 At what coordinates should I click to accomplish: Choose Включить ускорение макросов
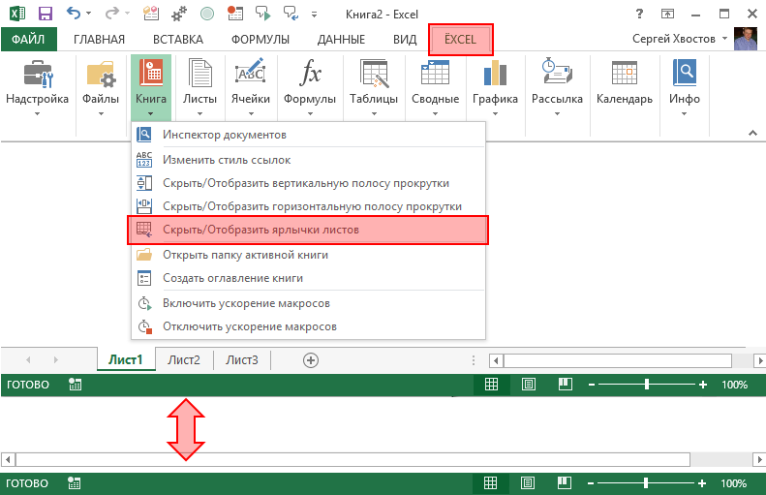pyautogui.click(x=308, y=303)
